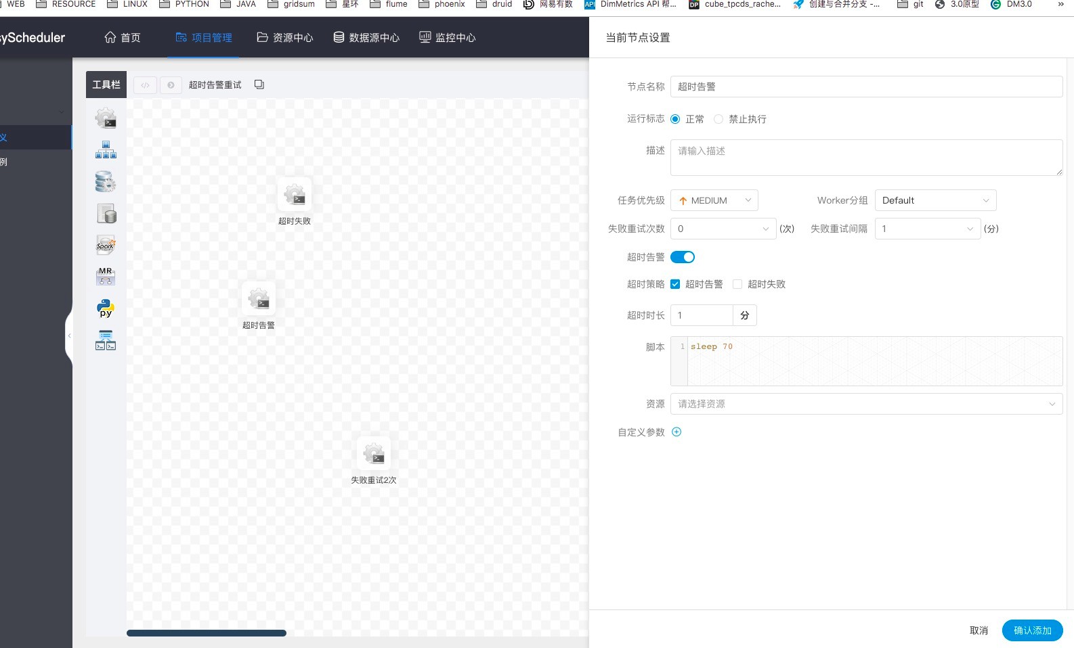Select the Dependent task tool icon
This screenshot has height=648, width=1074.
click(106, 340)
